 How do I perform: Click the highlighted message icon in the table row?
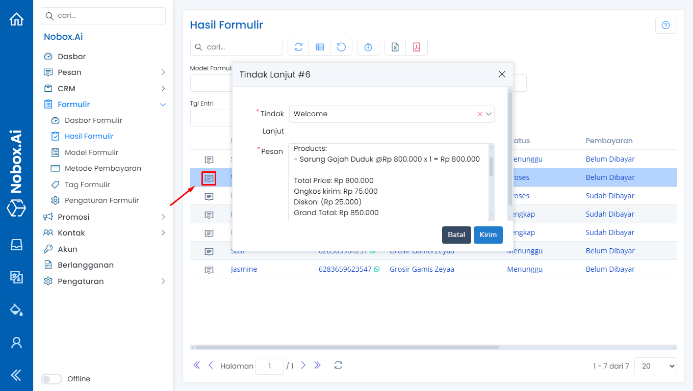point(209,177)
